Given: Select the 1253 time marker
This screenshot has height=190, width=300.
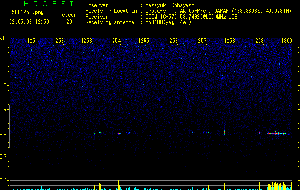Looking at the screenshot, I should (x=86, y=41).
